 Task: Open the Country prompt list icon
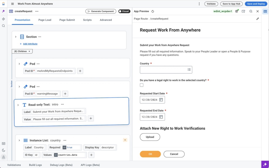coord(189,70)
